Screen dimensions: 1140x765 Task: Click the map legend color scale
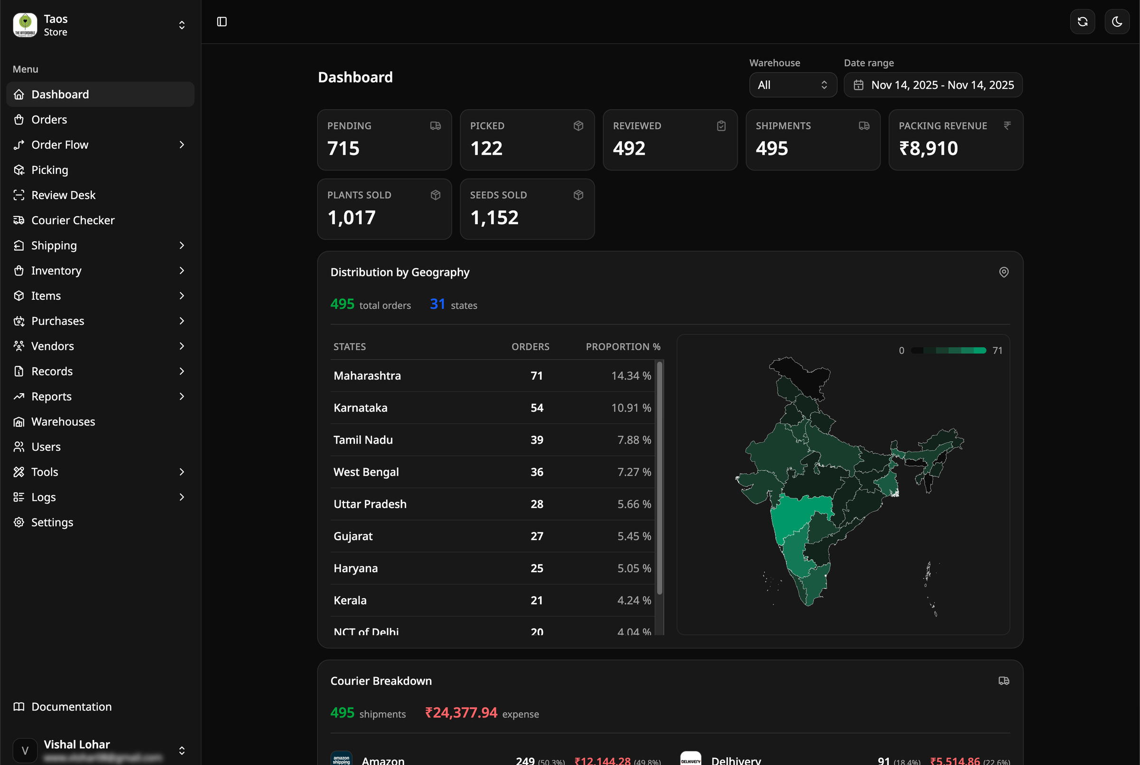coord(948,350)
